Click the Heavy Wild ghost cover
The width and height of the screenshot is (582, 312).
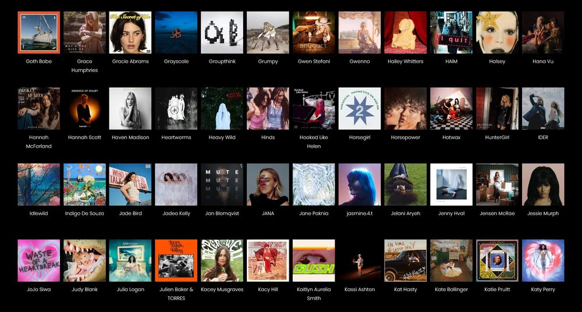(x=222, y=108)
